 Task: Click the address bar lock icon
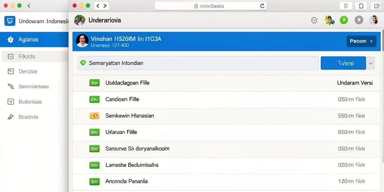pyautogui.click(x=196, y=6)
